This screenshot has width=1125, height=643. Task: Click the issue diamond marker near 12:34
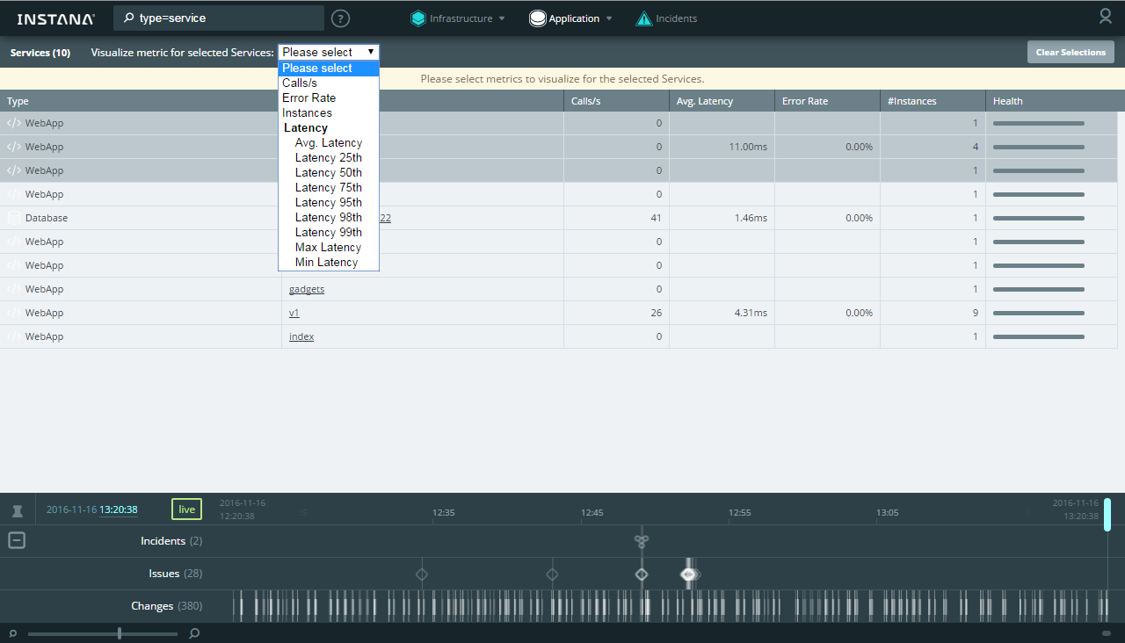click(422, 574)
